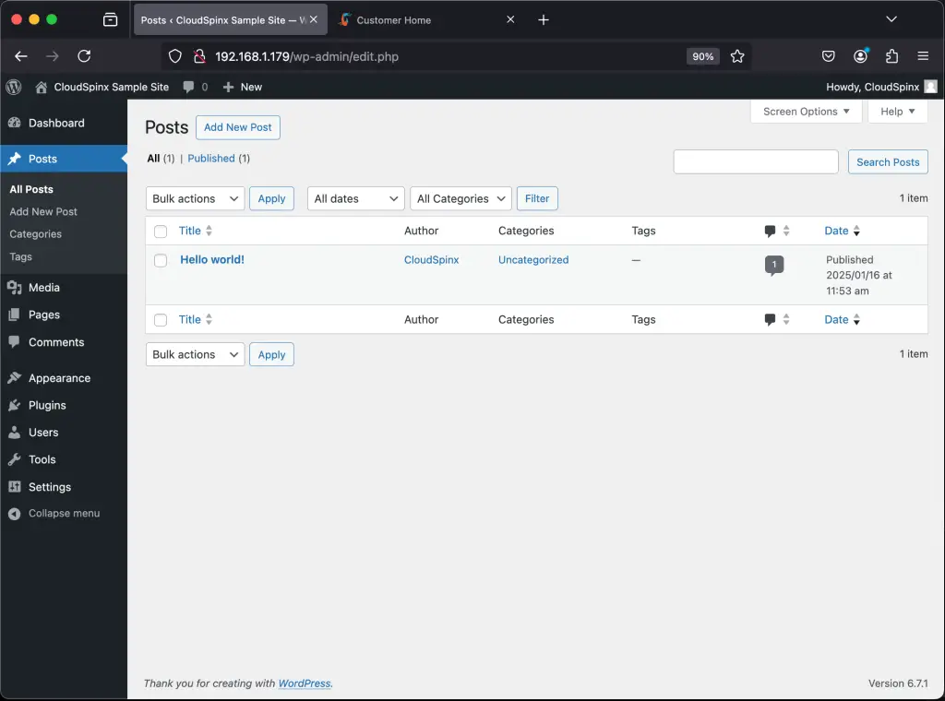Check the Hello world! post checkbox
This screenshot has width=945, height=701.
161,260
